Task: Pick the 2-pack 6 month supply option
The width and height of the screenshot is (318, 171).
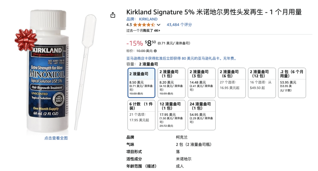Action: [292, 83]
